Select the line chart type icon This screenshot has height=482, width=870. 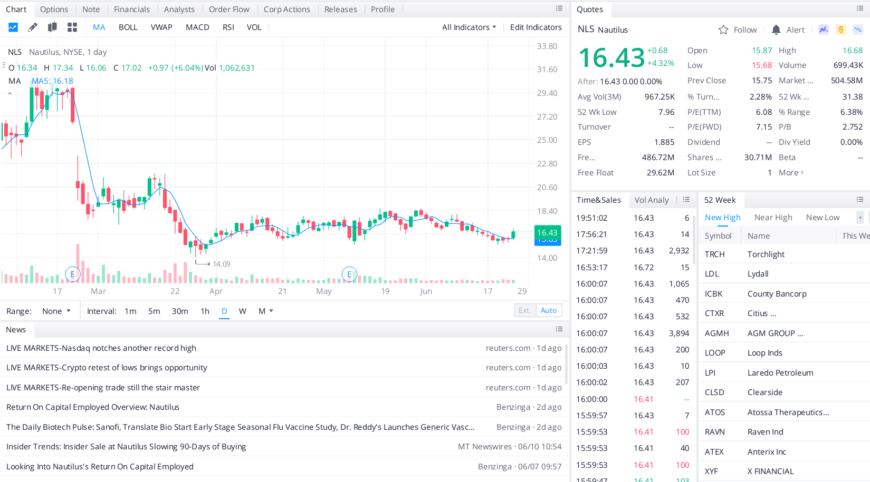13,27
